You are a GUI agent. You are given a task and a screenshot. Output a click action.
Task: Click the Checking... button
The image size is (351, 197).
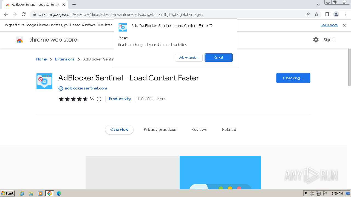click(x=293, y=78)
